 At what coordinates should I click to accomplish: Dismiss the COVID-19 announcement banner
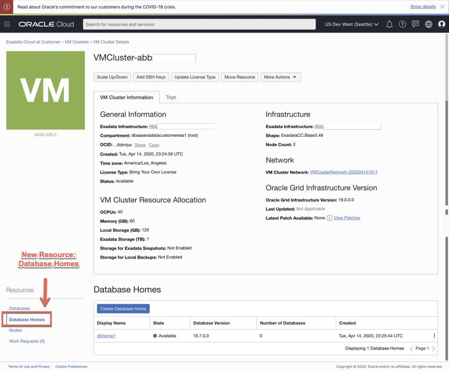[442, 7]
